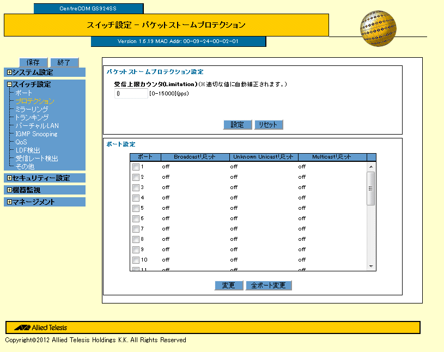Click the port list scroll down arrow
Viewport: 444px width, 352px height.
(x=371, y=266)
